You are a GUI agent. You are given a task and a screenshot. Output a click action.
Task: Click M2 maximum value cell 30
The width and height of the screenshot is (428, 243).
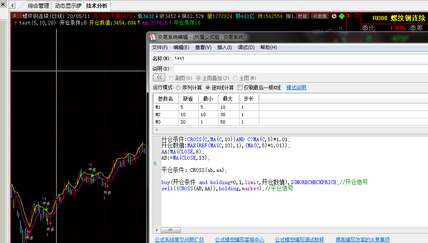pos(228,115)
